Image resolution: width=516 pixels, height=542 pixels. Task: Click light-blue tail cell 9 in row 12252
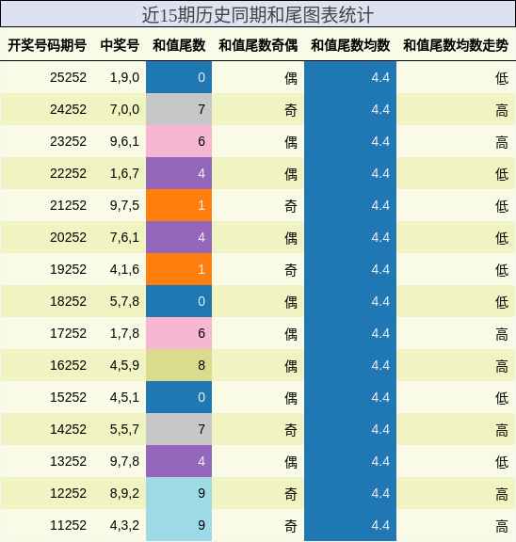[179, 493]
